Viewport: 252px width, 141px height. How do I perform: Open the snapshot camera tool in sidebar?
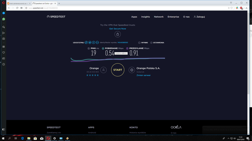(x=4, y=39)
